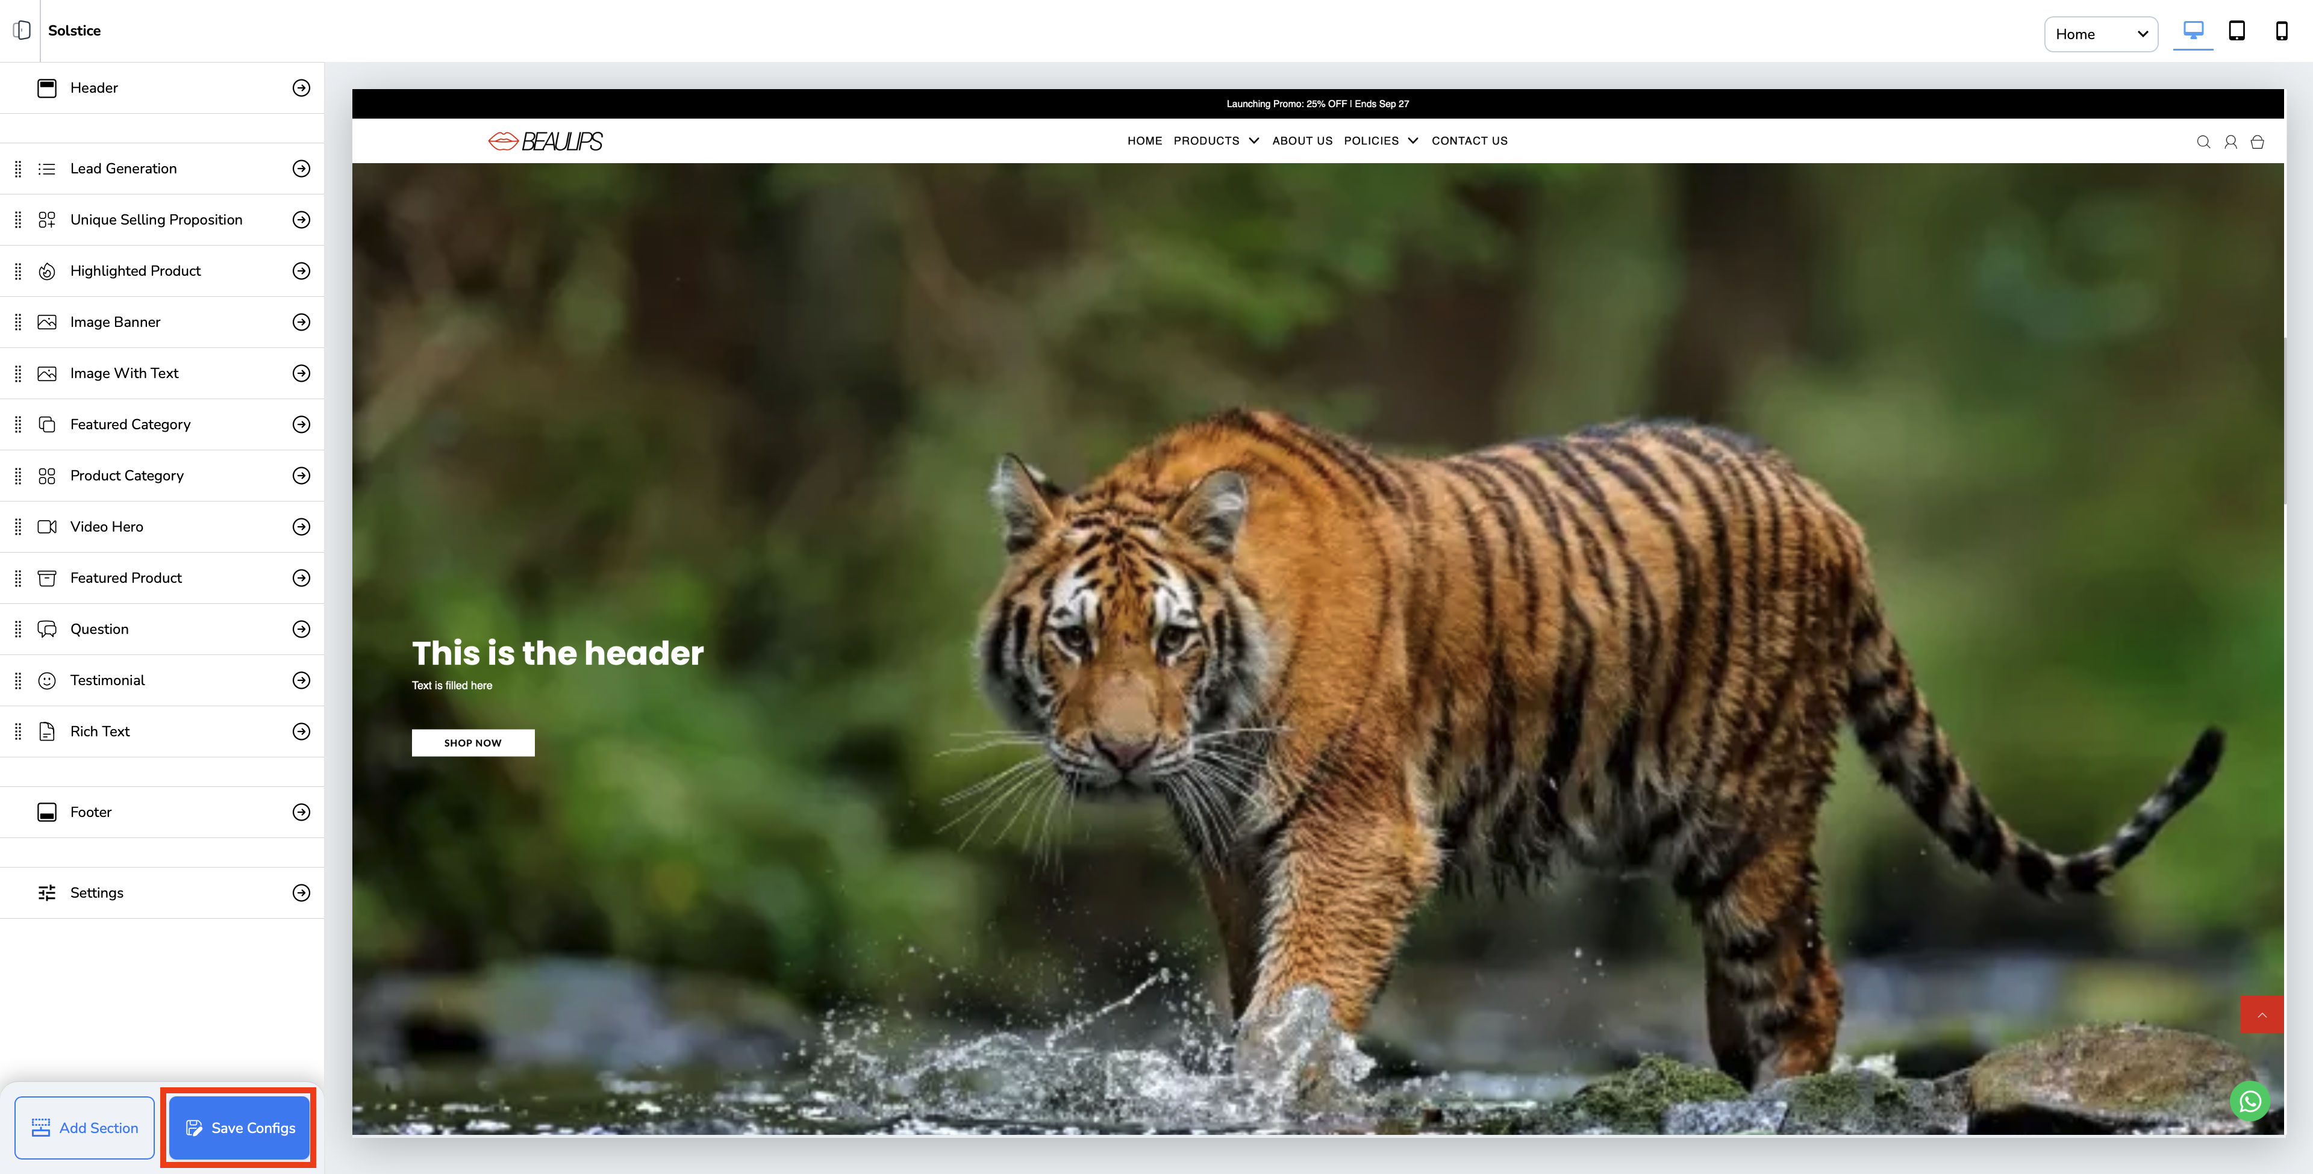Click the Add Section button

(84, 1128)
